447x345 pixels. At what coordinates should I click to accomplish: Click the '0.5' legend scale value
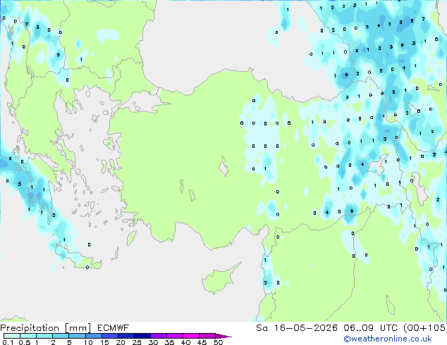pyautogui.click(x=24, y=342)
